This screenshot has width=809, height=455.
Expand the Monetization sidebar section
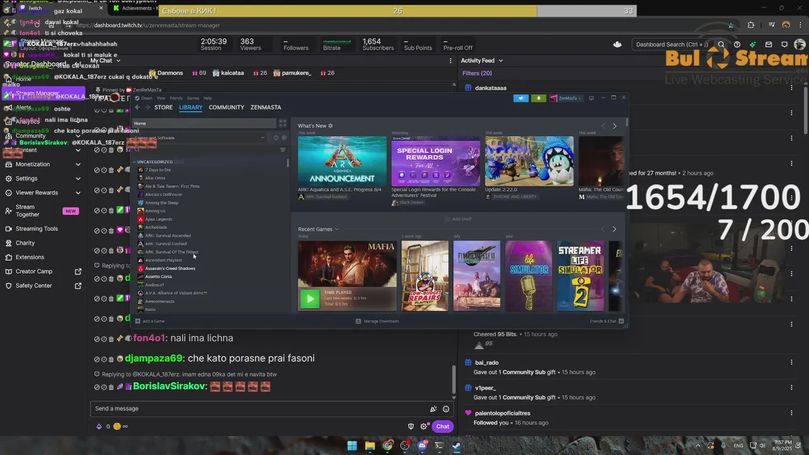(78, 164)
